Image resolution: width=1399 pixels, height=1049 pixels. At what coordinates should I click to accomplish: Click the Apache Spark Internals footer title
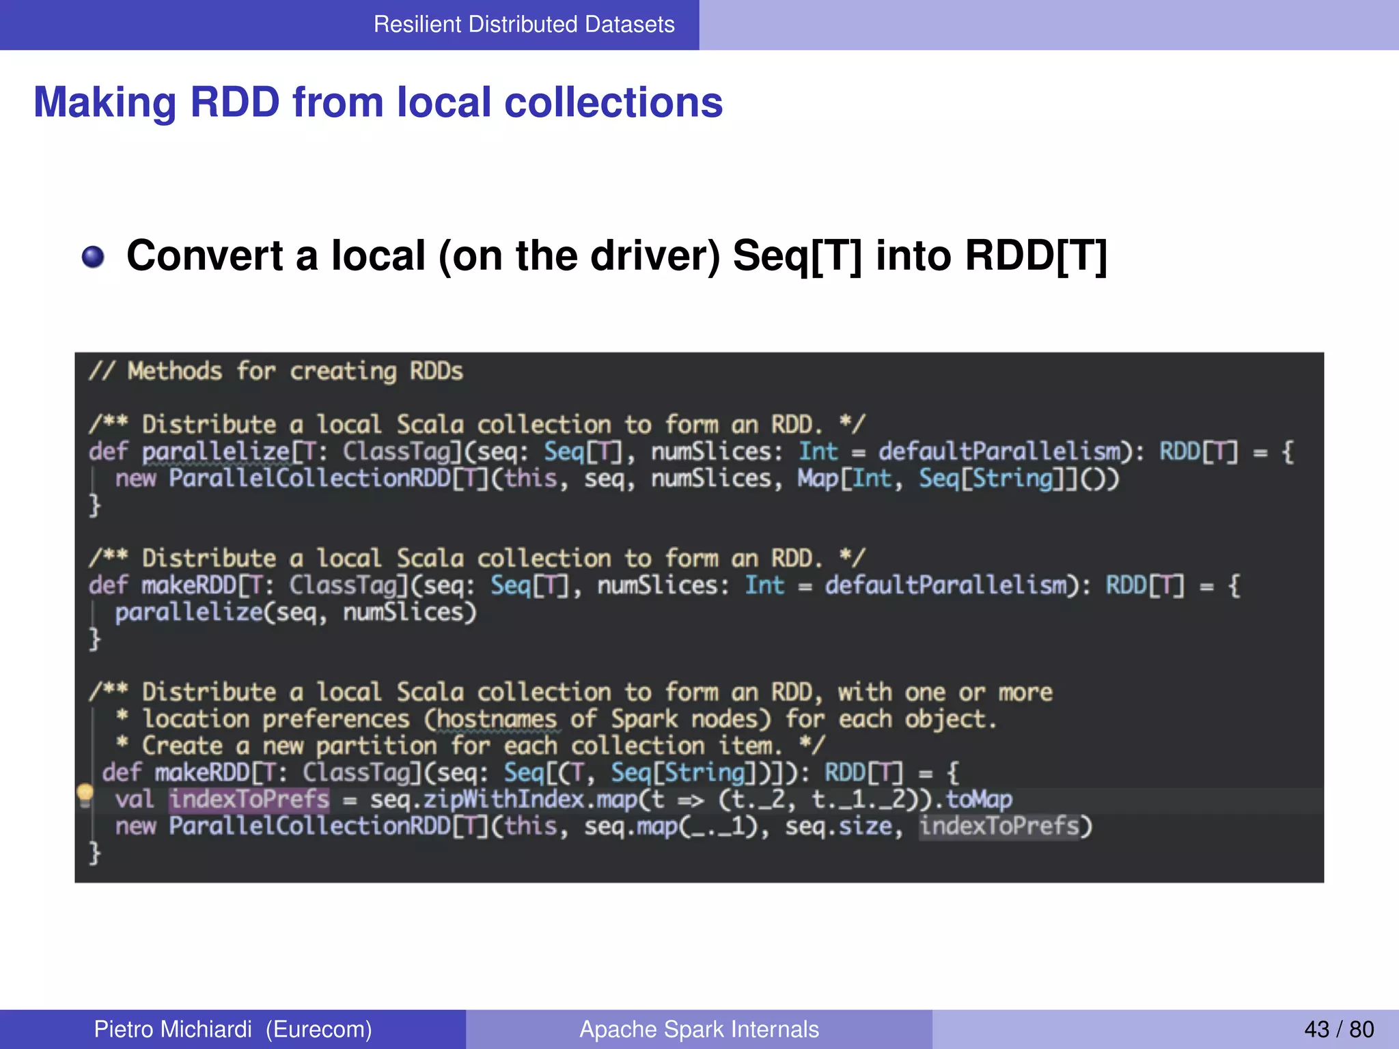coord(699,1029)
